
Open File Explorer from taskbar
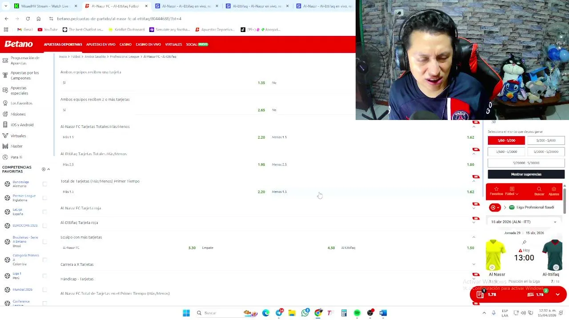click(292, 313)
